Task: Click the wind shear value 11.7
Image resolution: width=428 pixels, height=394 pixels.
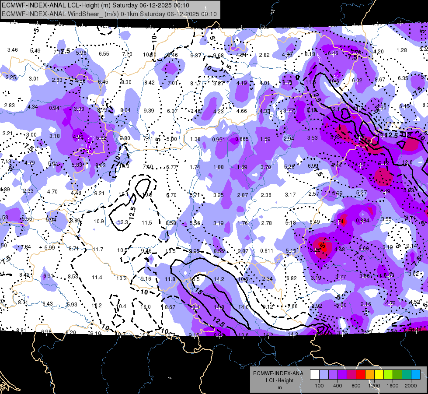Action: [98, 250]
